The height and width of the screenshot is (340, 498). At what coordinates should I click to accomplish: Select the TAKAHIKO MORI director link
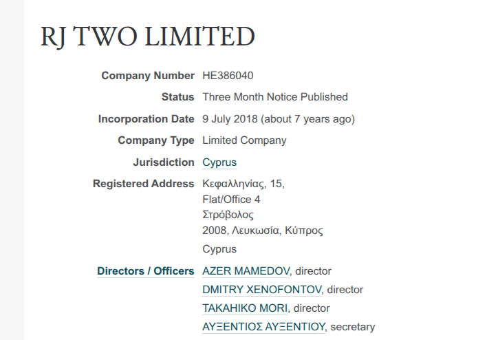[245, 308]
